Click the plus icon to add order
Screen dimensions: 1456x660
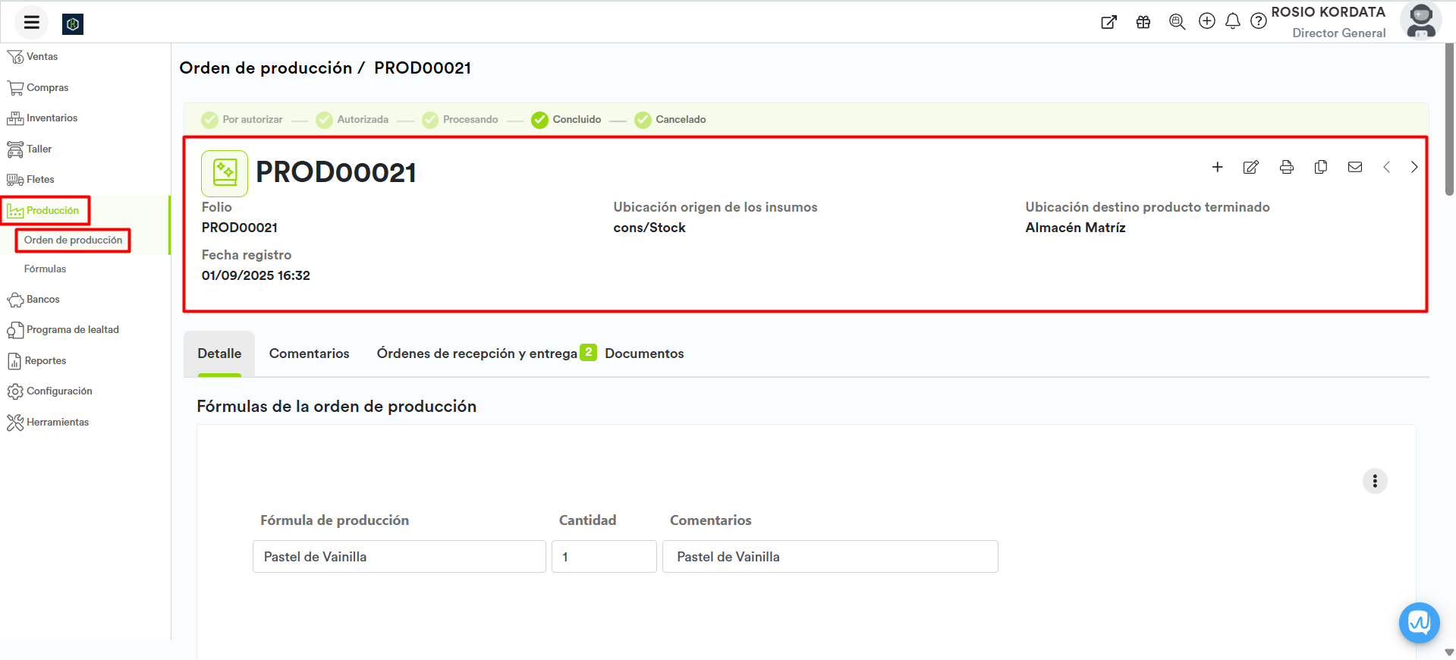pos(1217,167)
